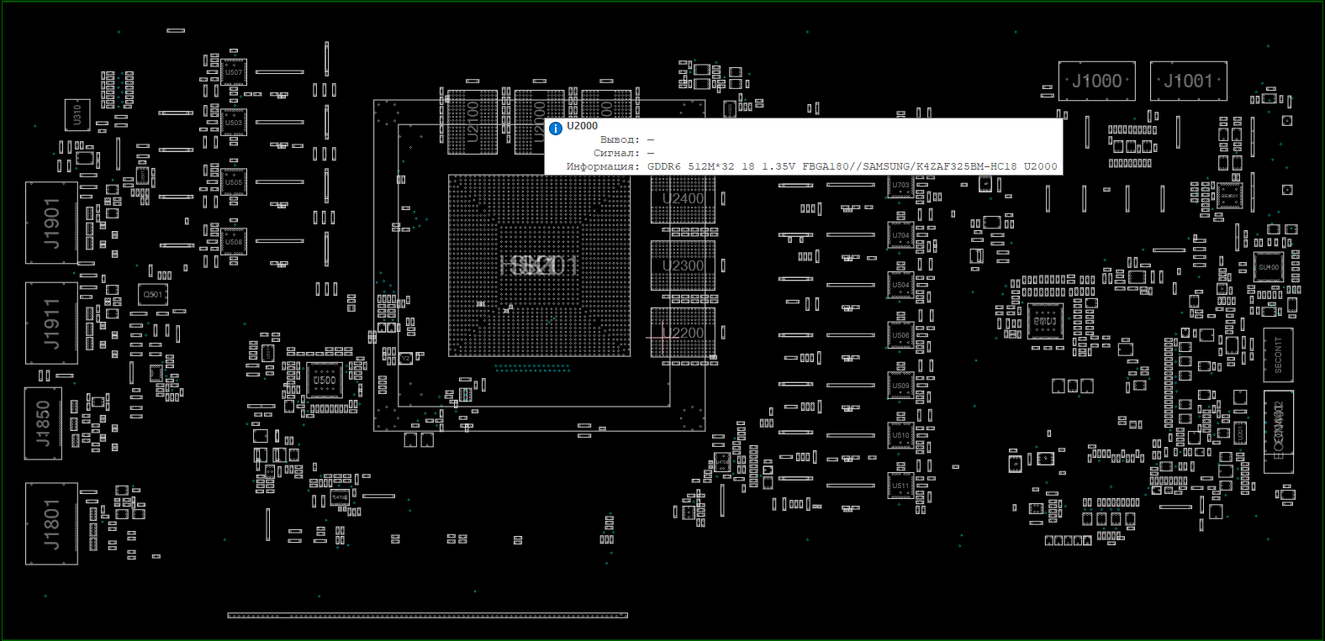
Task: Select memory chip U2300
Action: [683, 265]
